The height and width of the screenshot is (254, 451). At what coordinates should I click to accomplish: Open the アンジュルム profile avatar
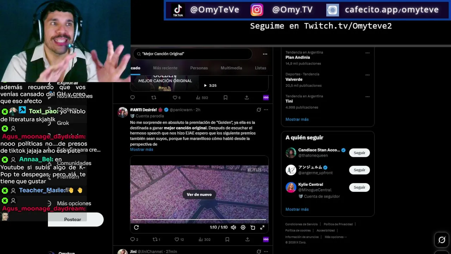click(291, 170)
